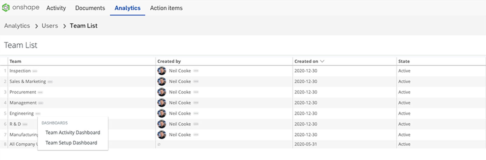Open ellipsis menu for Neil Cooke in Procurement row

pos(196,92)
